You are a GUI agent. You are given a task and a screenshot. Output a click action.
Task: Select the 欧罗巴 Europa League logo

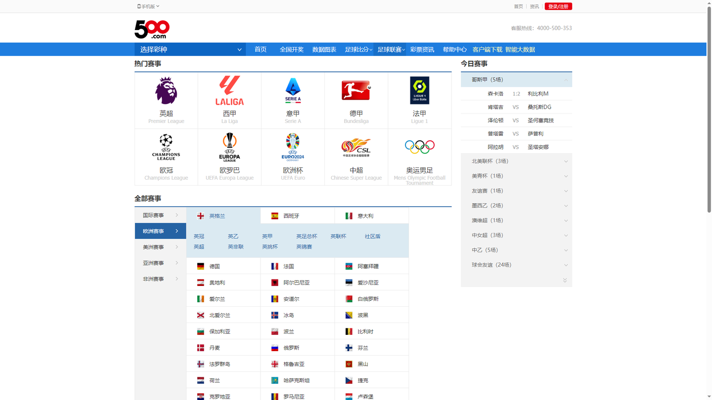coord(229,147)
